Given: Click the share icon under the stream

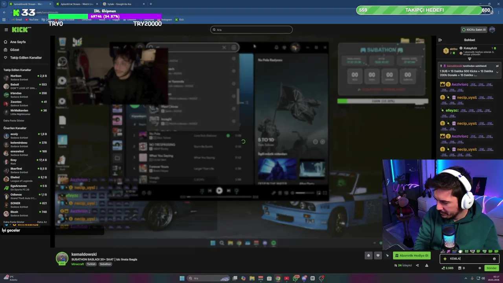Looking at the screenshot, I should coord(417,265).
